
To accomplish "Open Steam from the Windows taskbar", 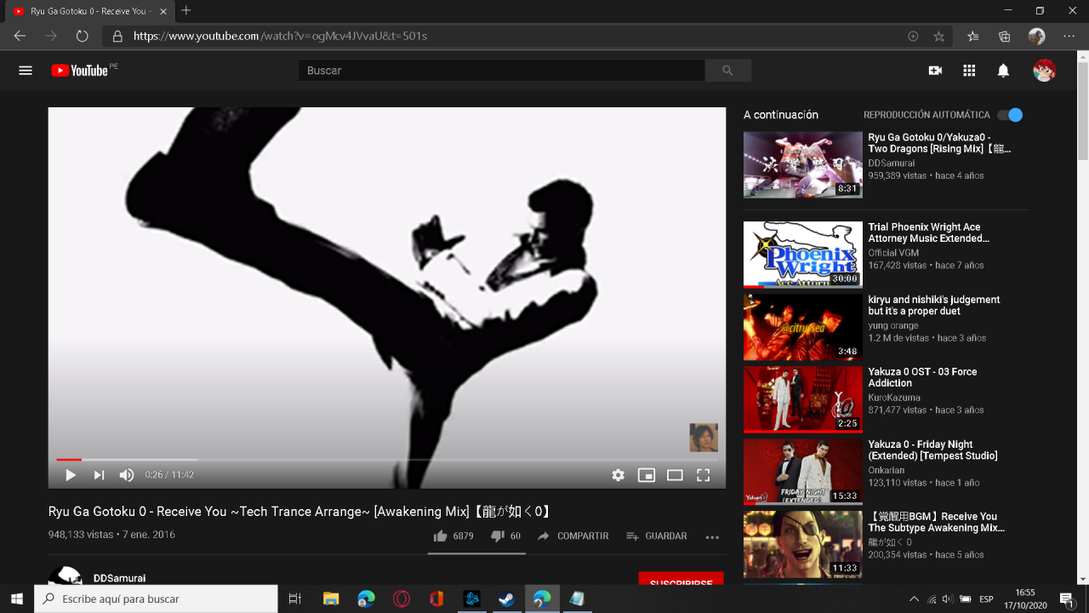I will click(506, 599).
